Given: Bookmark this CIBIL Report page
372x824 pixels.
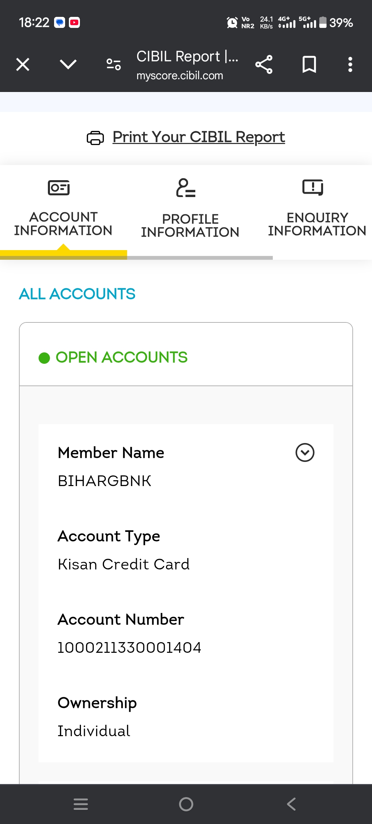Looking at the screenshot, I should (x=309, y=64).
